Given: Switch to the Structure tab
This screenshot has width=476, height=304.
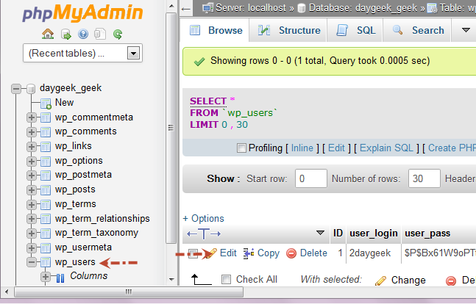Looking at the screenshot, I should click(288, 30).
